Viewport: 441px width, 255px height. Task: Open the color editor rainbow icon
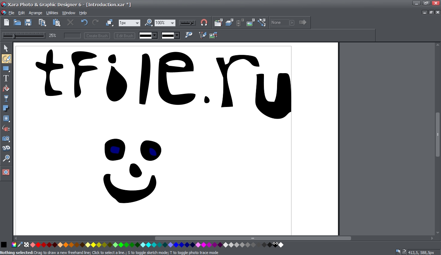tap(14, 245)
